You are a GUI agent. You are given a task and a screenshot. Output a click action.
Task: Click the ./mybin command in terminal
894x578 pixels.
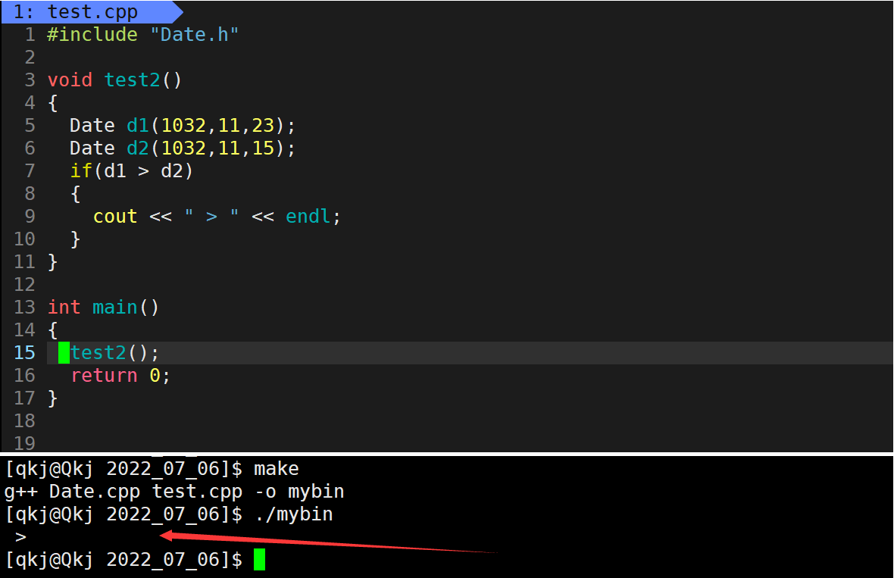(294, 514)
